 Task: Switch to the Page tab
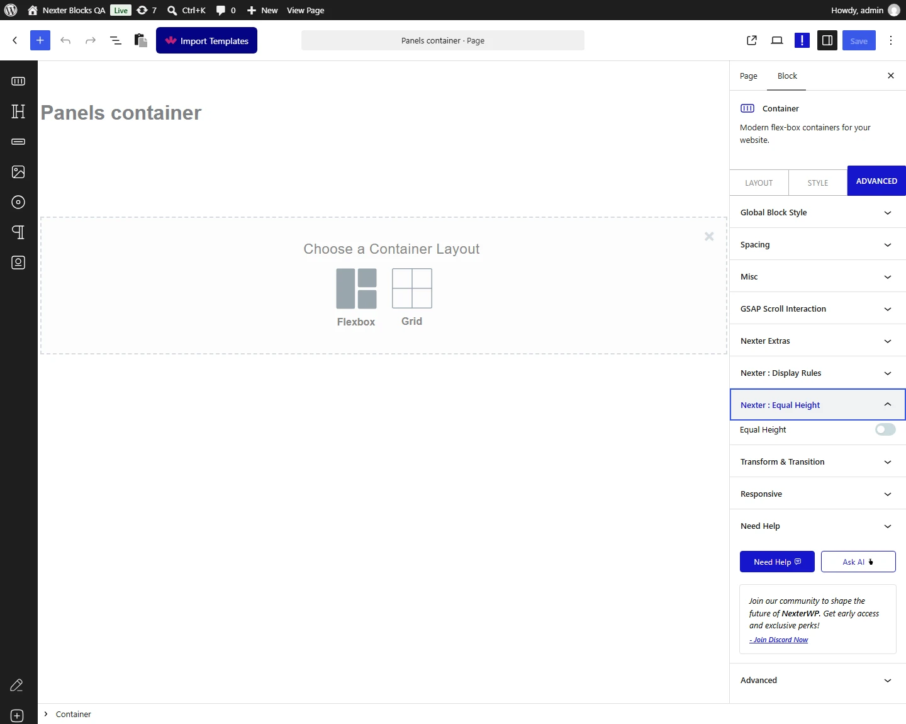click(x=749, y=76)
